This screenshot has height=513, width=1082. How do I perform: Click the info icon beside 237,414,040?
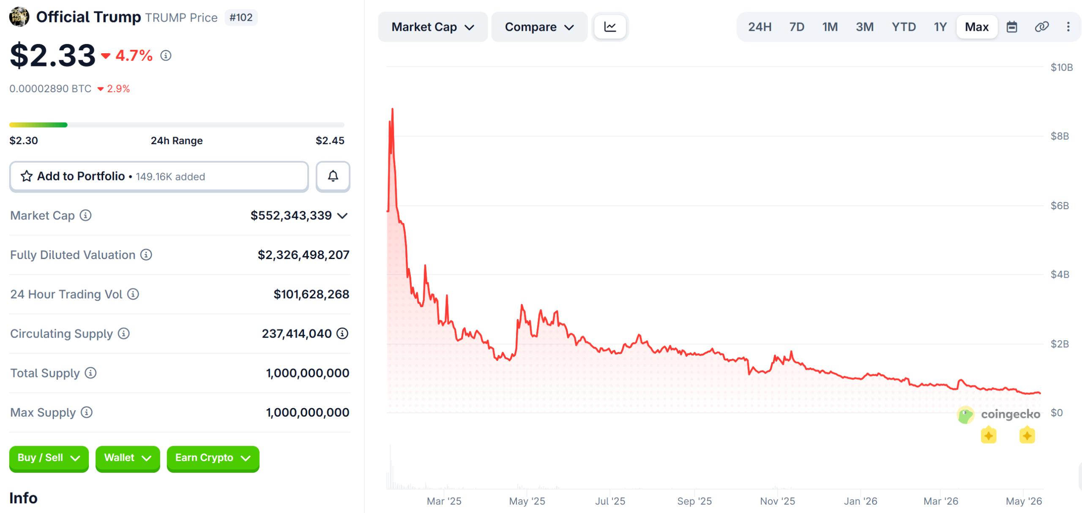342,333
